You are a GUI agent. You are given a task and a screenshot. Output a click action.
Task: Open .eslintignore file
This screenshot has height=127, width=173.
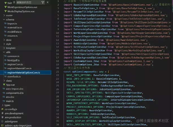tap(11, 121)
